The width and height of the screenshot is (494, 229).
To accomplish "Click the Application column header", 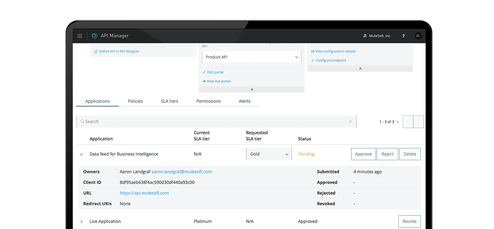I will pyautogui.click(x=101, y=139).
